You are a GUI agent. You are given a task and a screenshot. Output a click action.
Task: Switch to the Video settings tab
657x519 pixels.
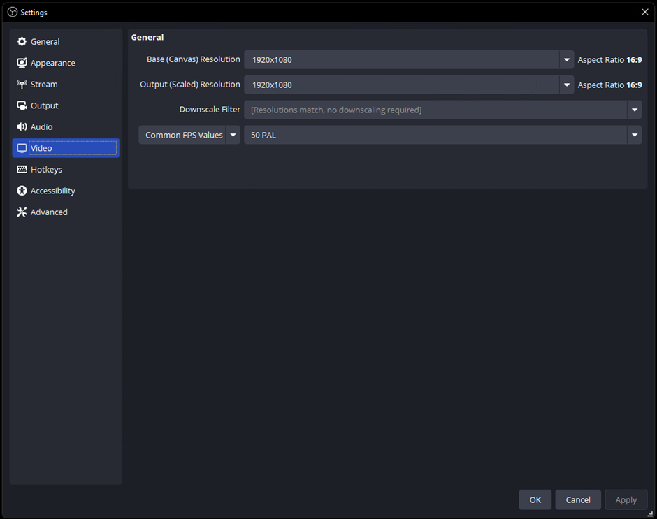tap(66, 148)
